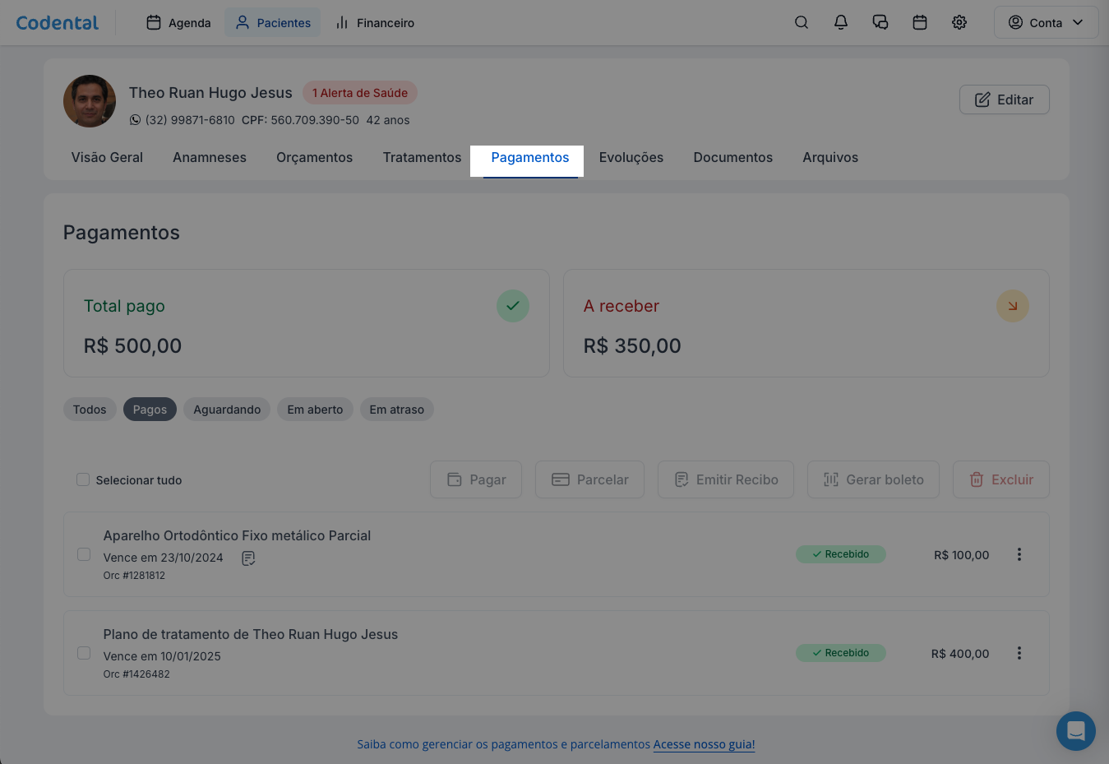Tick the Plano de tratamento payment checkbox
The width and height of the screenshot is (1109, 764).
[x=84, y=653]
